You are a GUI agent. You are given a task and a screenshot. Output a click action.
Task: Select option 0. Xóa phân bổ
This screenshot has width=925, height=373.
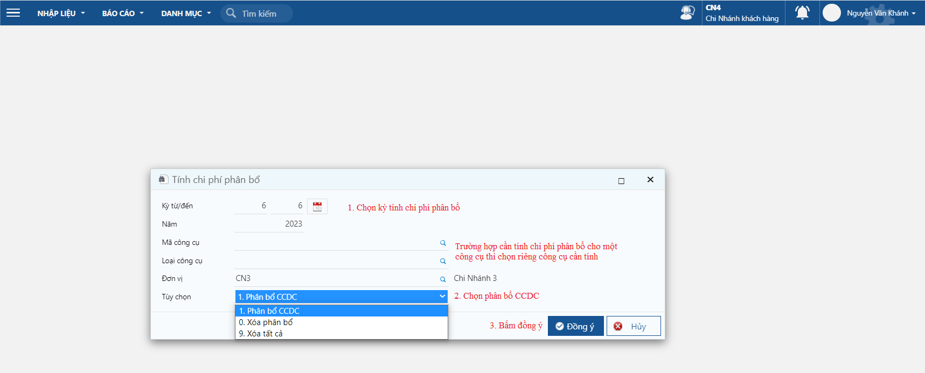click(342, 322)
